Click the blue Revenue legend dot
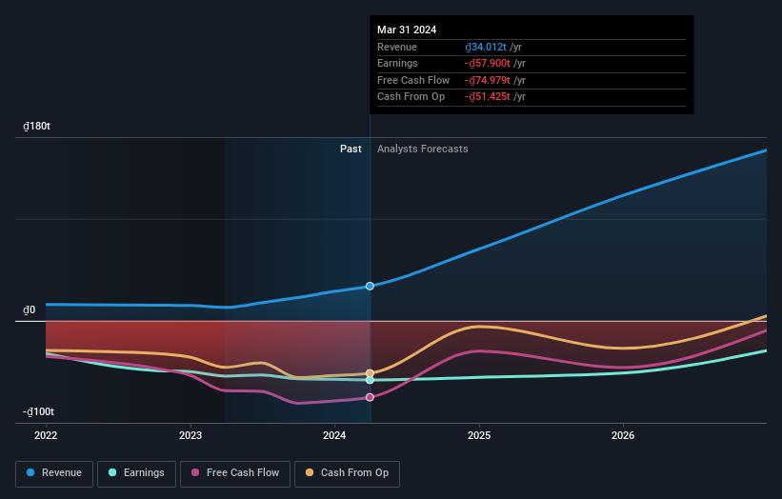782x499 pixels. pyautogui.click(x=30, y=472)
